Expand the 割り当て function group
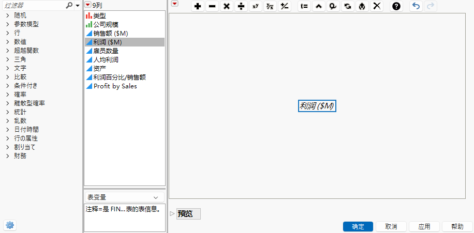Screen dimensions: 474x233 tap(8, 147)
